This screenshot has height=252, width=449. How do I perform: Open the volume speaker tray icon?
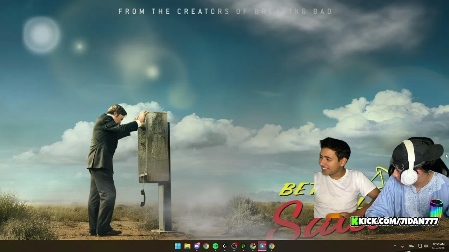coord(426,246)
